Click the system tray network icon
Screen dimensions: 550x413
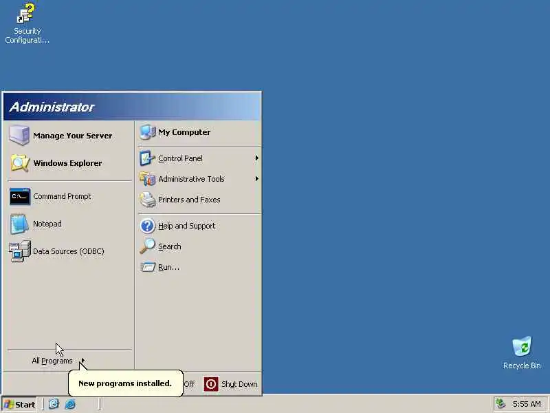[500, 404]
